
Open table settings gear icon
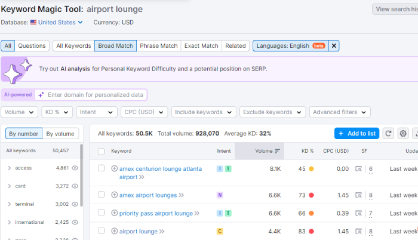[x=403, y=134]
